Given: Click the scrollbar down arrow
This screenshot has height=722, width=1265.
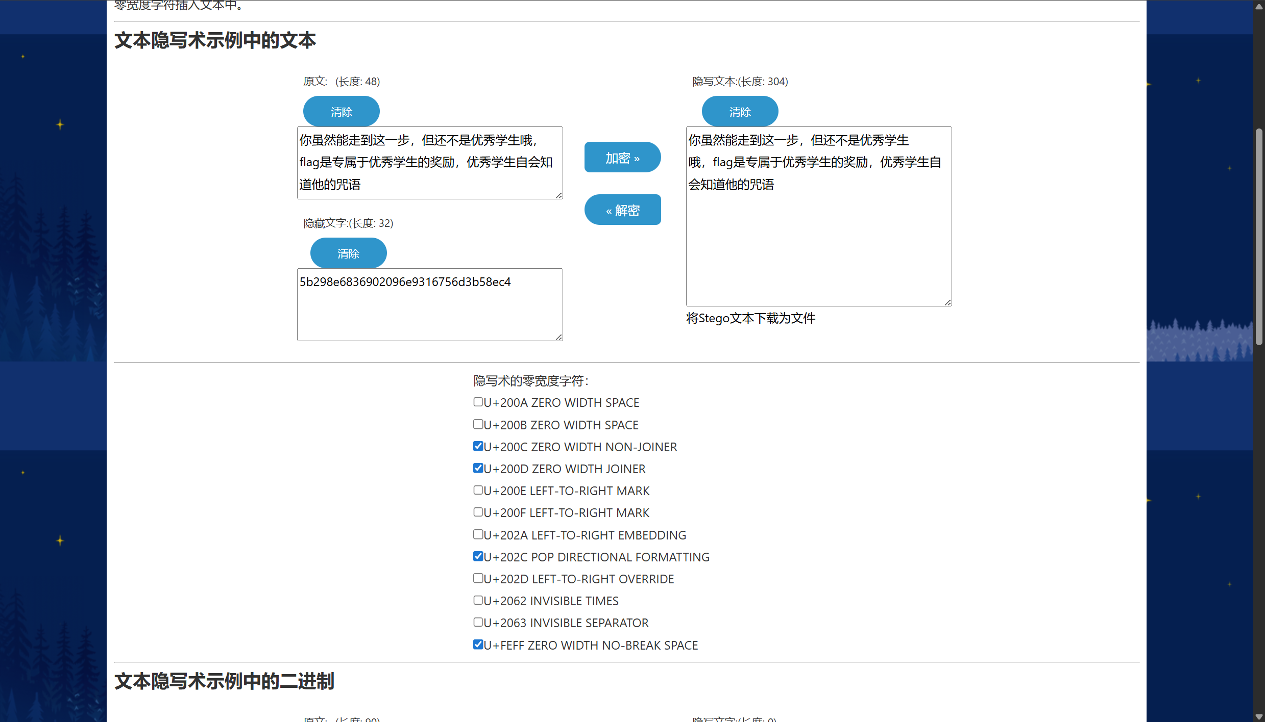Looking at the screenshot, I should 1259,717.
